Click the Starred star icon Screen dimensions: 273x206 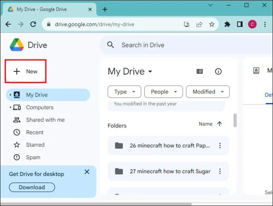[17, 145]
